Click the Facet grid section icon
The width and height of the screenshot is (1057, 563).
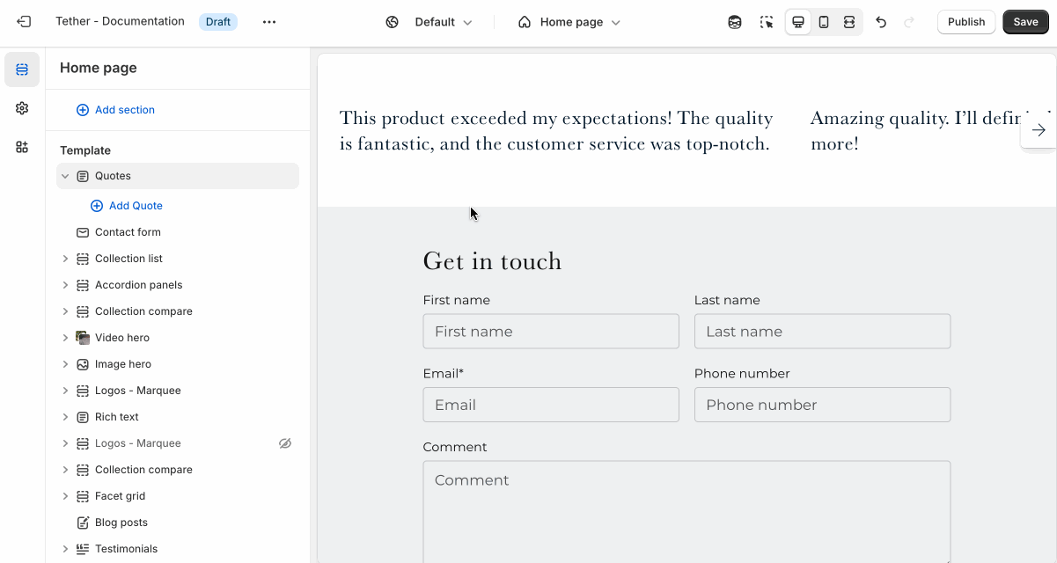coord(83,496)
